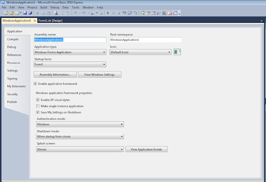Viewport: 266px width, 182px height.
Task: Expand the Add New Item dropdown arrow
Action: pos(20,13)
